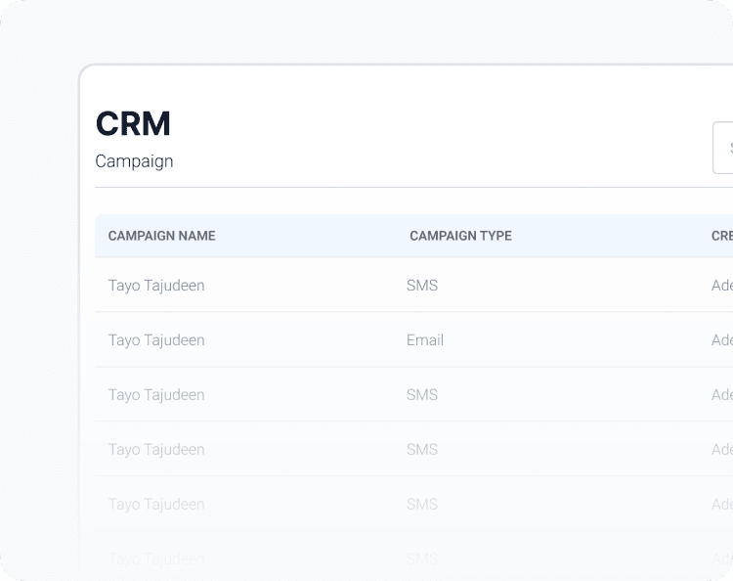Click the creator cell in the fourth row
Viewport: 733px width, 581px height.
point(722,450)
